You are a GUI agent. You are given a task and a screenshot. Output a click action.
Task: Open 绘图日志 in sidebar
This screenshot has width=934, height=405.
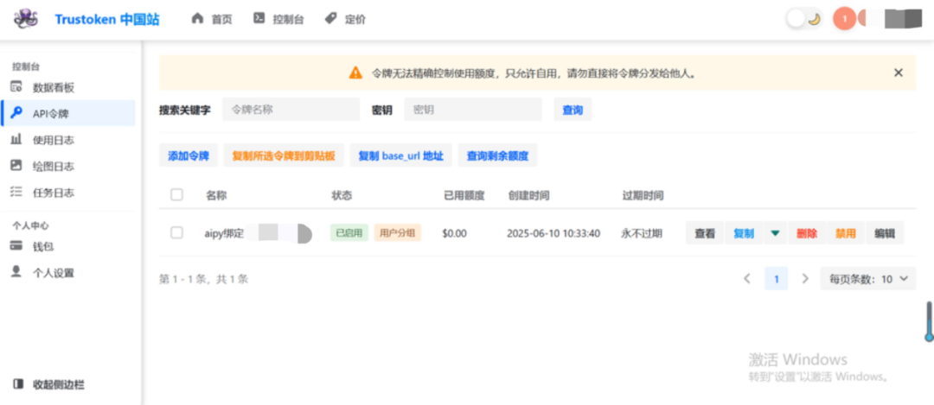coord(68,167)
